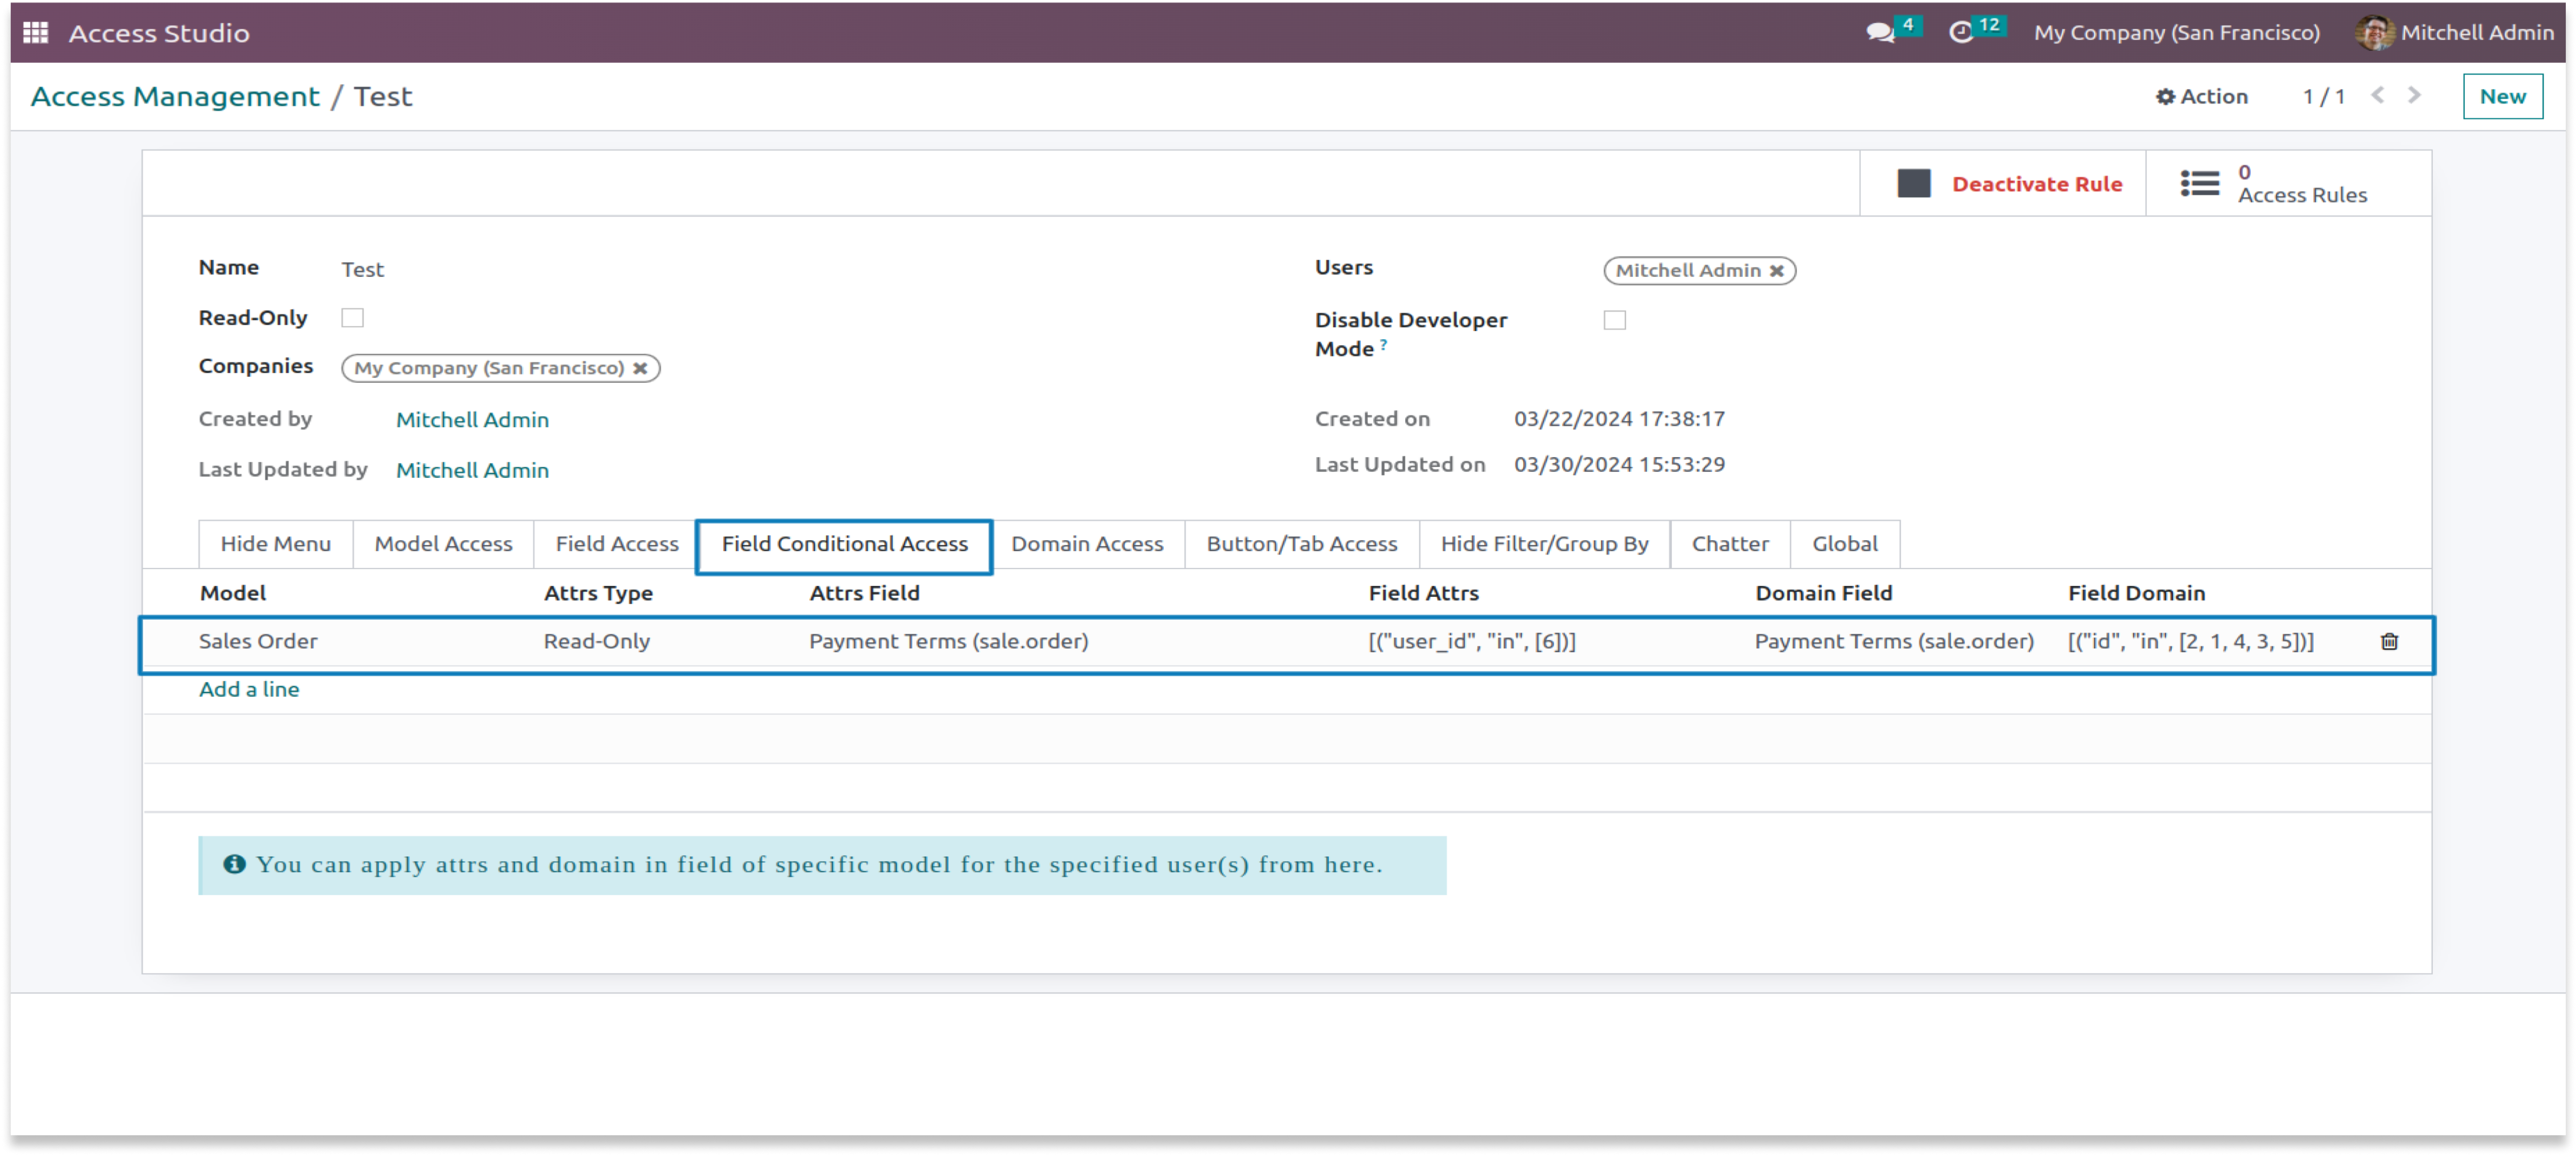Sort by the Model column header
The image size is (2576, 1155).
[233, 594]
